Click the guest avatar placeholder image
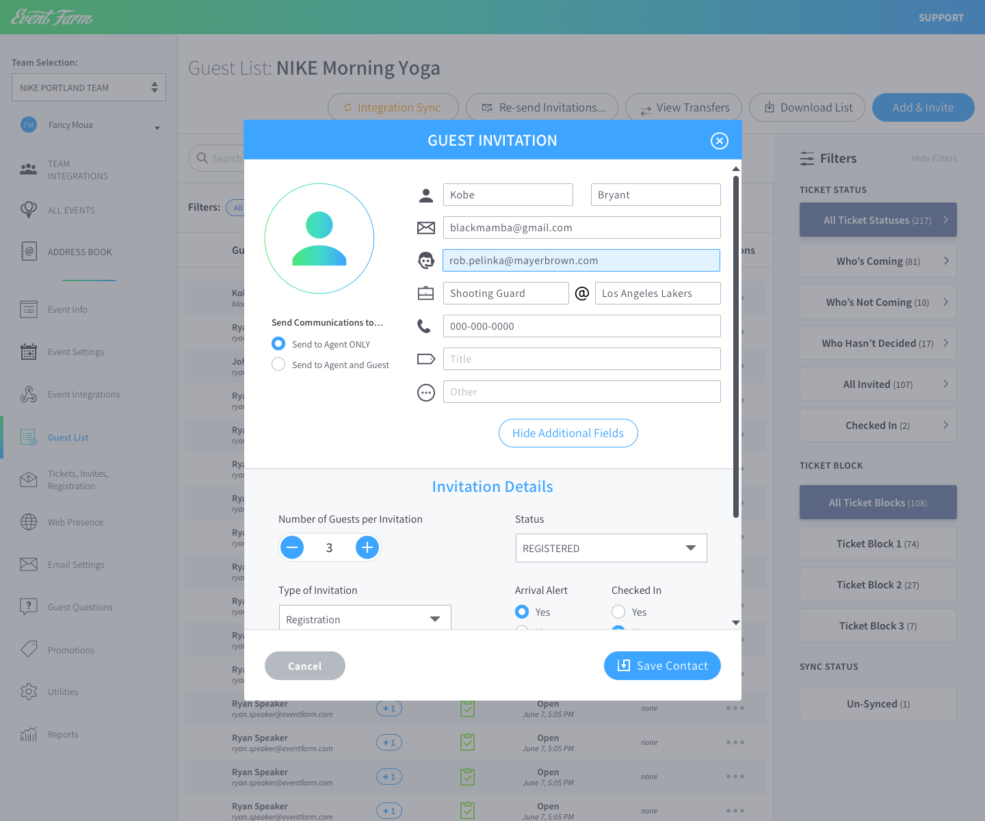Screen dimensions: 985x821 [x=319, y=239]
